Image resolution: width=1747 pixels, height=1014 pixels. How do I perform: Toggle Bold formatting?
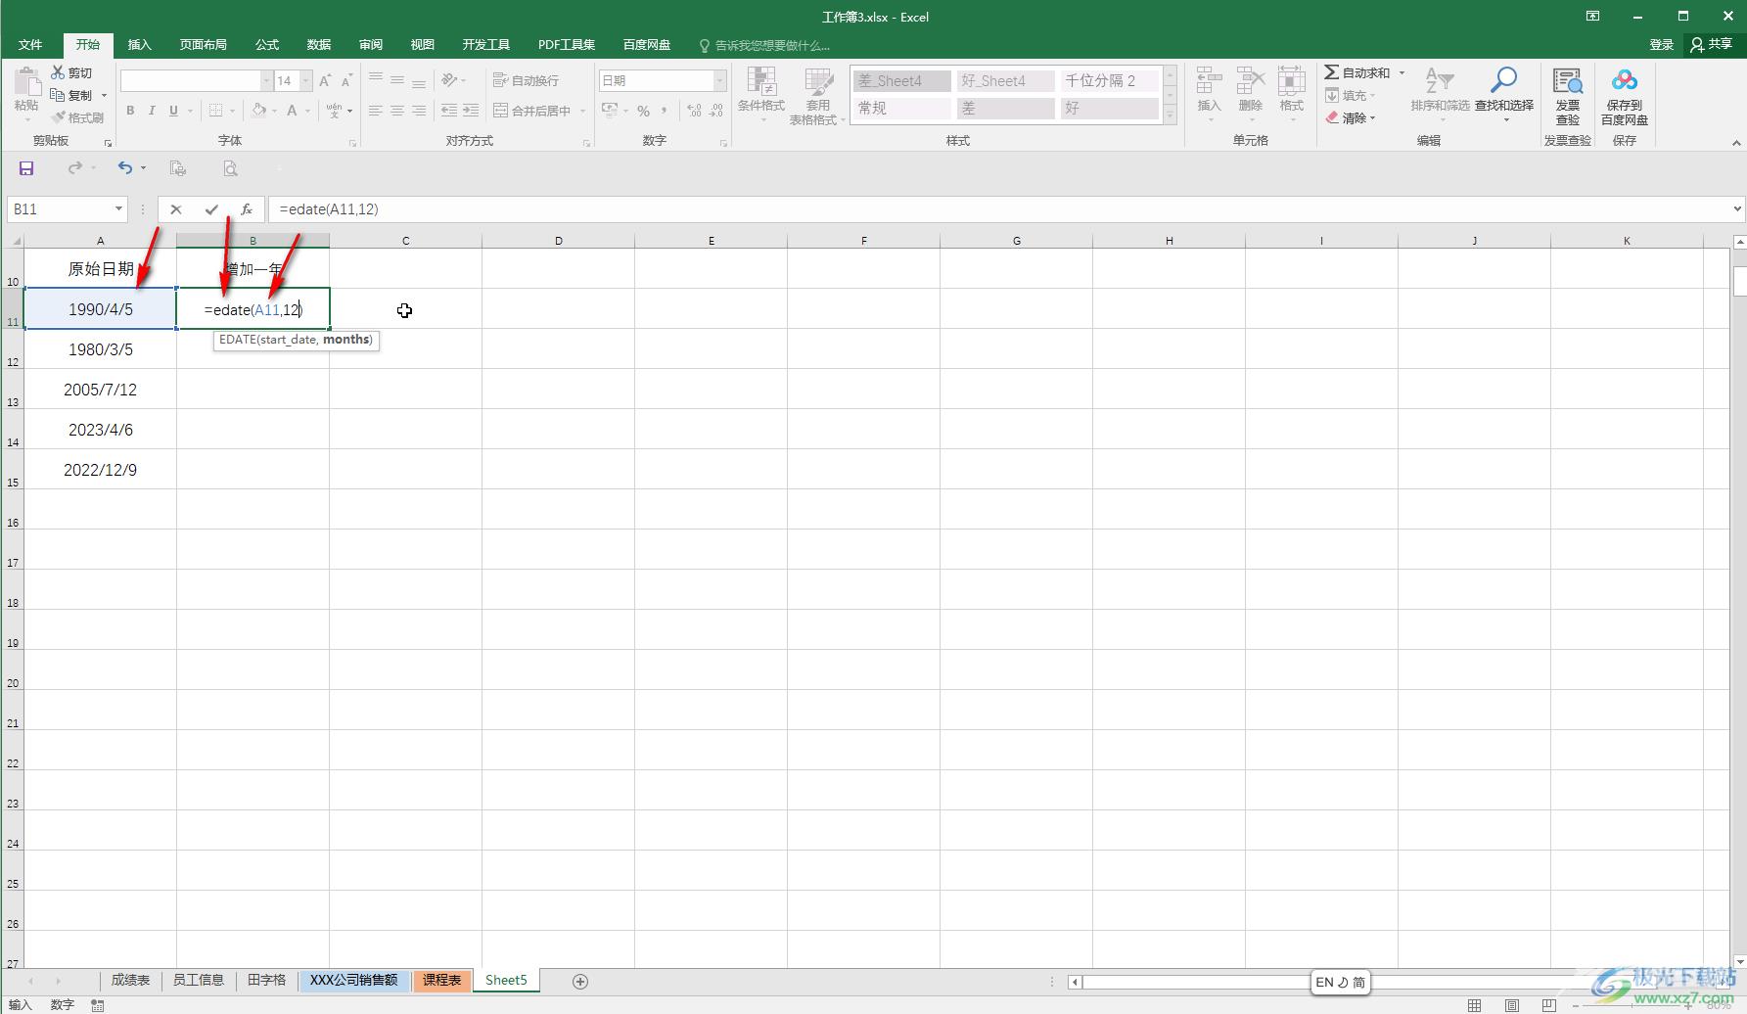click(130, 111)
